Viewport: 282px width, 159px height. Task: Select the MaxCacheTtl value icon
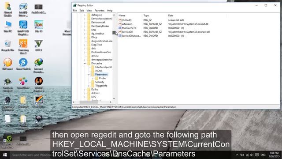(x=120, y=28)
